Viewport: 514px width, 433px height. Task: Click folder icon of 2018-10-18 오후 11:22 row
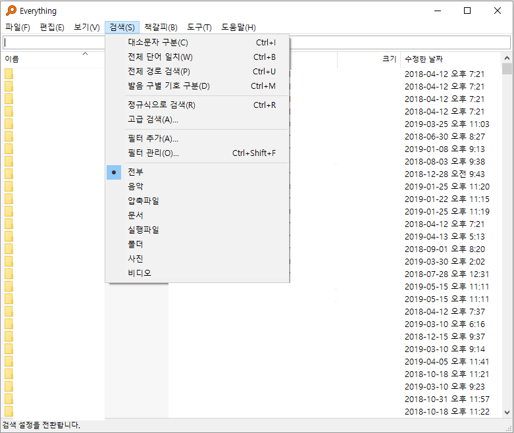point(9,411)
